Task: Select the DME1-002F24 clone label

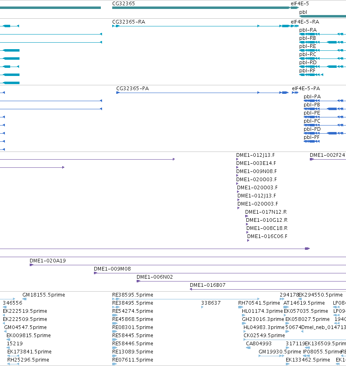Action: pos(327,155)
